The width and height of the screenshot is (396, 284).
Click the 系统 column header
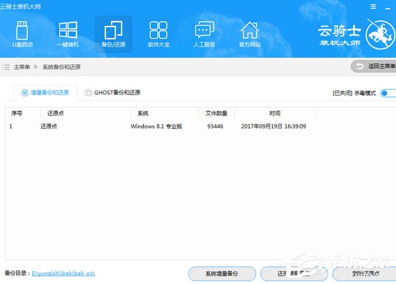pyautogui.click(x=143, y=113)
